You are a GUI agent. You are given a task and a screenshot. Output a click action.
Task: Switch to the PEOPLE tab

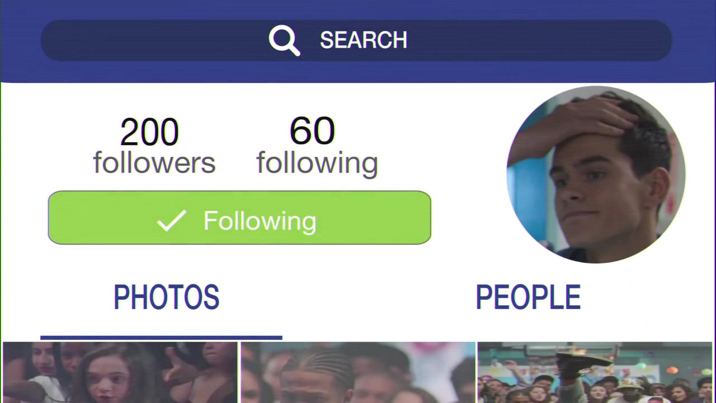(528, 297)
